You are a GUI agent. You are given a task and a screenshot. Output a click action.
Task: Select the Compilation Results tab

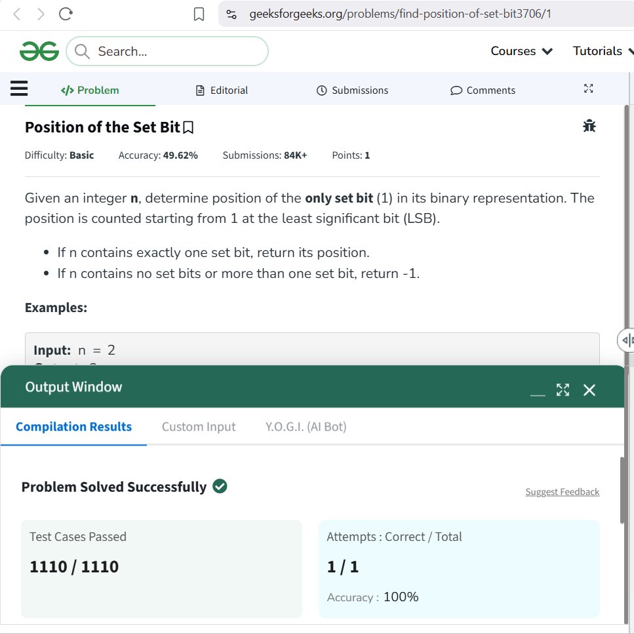click(x=73, y=427)
